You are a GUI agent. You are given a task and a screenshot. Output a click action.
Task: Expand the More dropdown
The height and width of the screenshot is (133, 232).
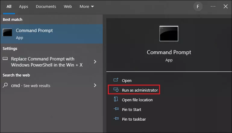[x=87, y=7]
